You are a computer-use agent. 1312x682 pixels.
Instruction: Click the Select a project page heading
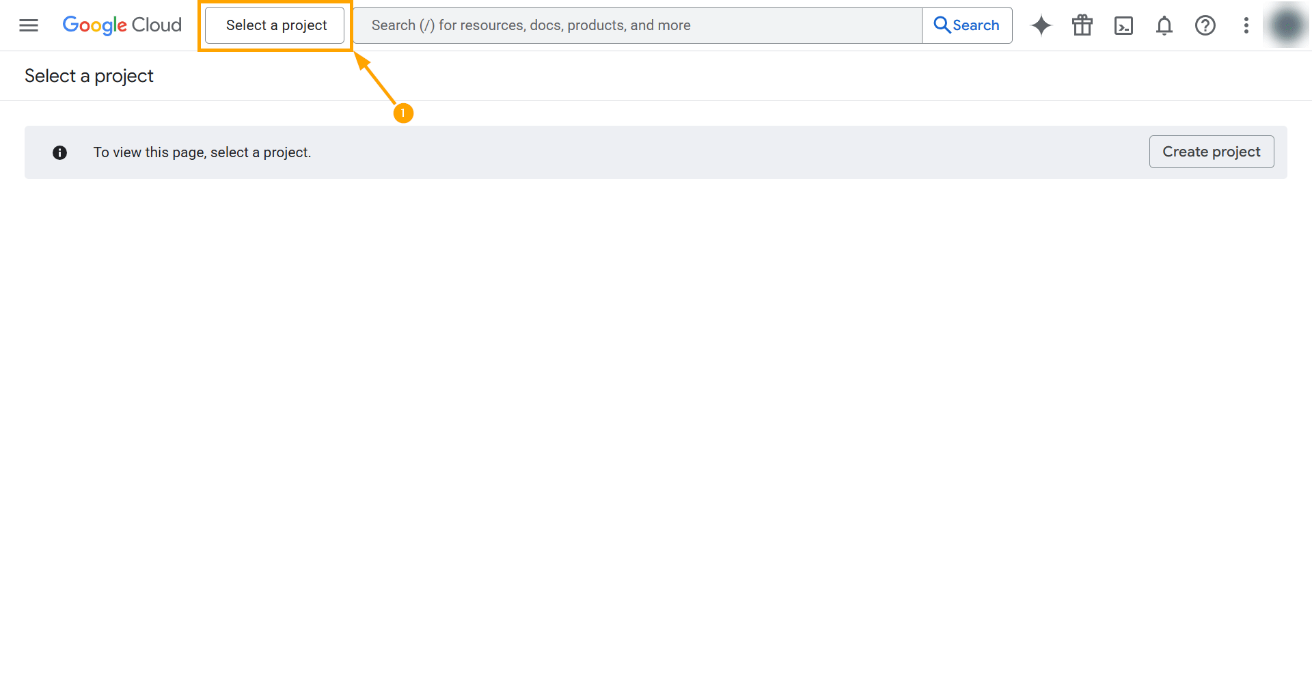tap(89, 76)
